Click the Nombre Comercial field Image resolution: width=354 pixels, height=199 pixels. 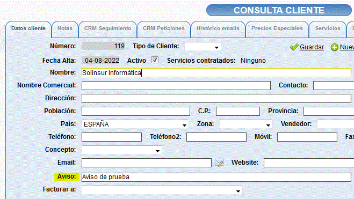tap(176, 86)
